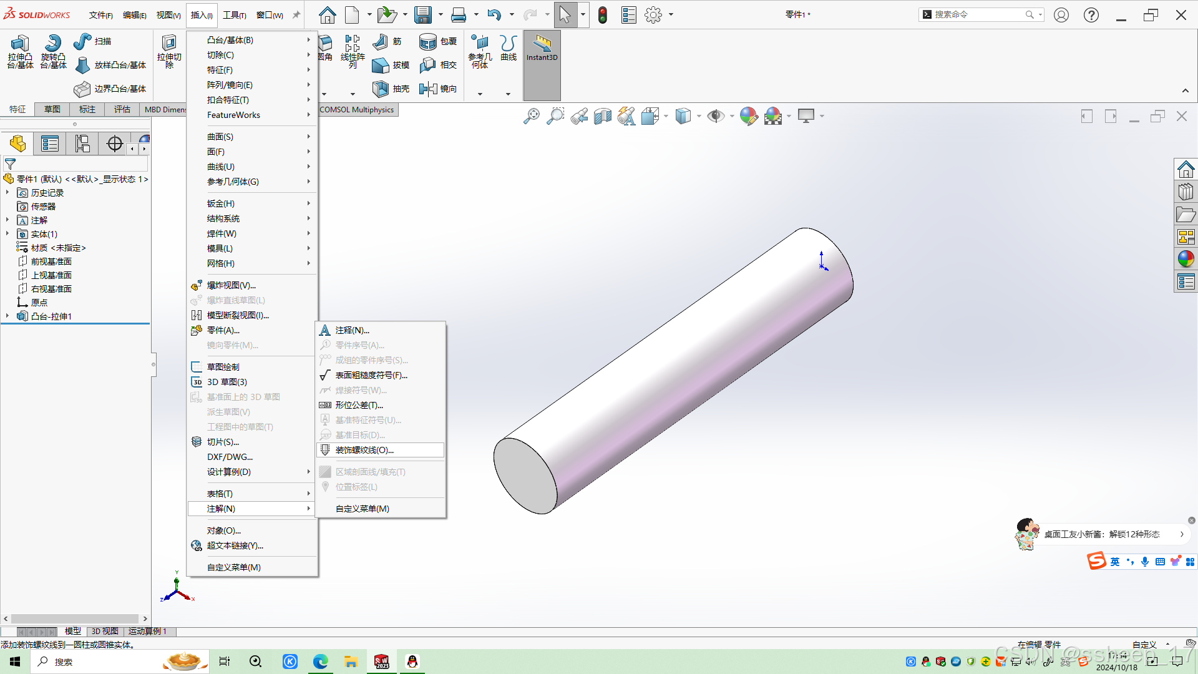Click the Edit Appearance color ball icon
Viewport: 1198px width, 674px height.
tap(748, 116)
